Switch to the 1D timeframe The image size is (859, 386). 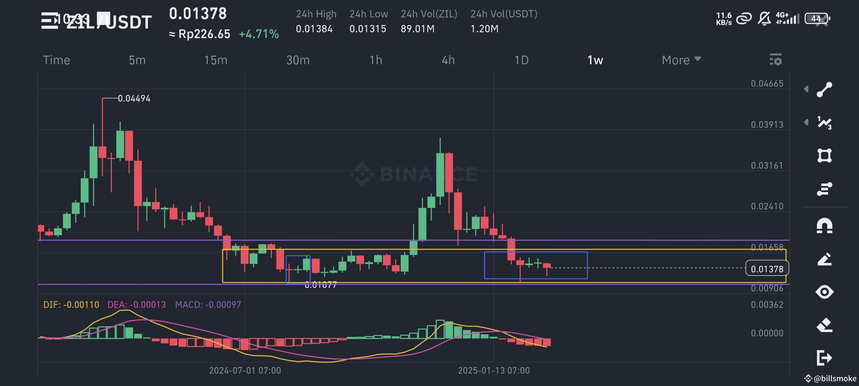pyautogui.click(x=521, y=60)
